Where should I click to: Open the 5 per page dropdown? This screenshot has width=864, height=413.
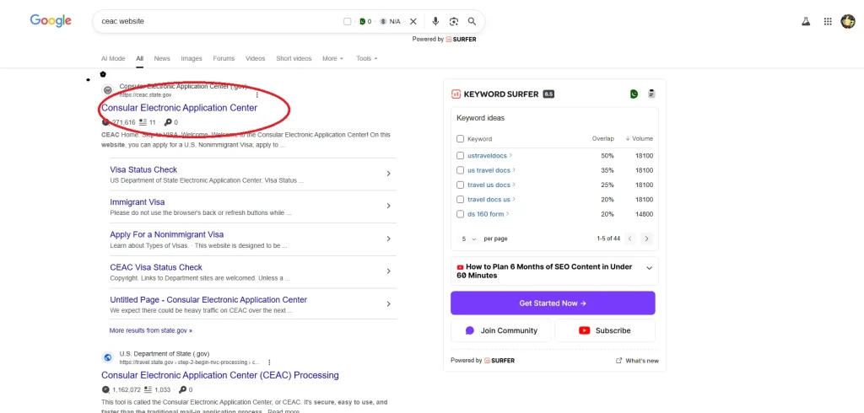469,239
